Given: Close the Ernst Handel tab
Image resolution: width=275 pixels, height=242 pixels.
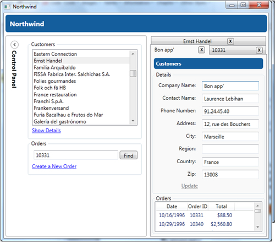Looking at the screenshot, I should [x=230, y=41].
